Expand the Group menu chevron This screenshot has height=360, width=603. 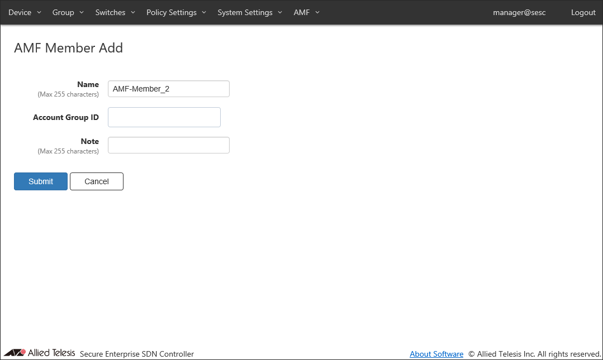click(82, 12)
